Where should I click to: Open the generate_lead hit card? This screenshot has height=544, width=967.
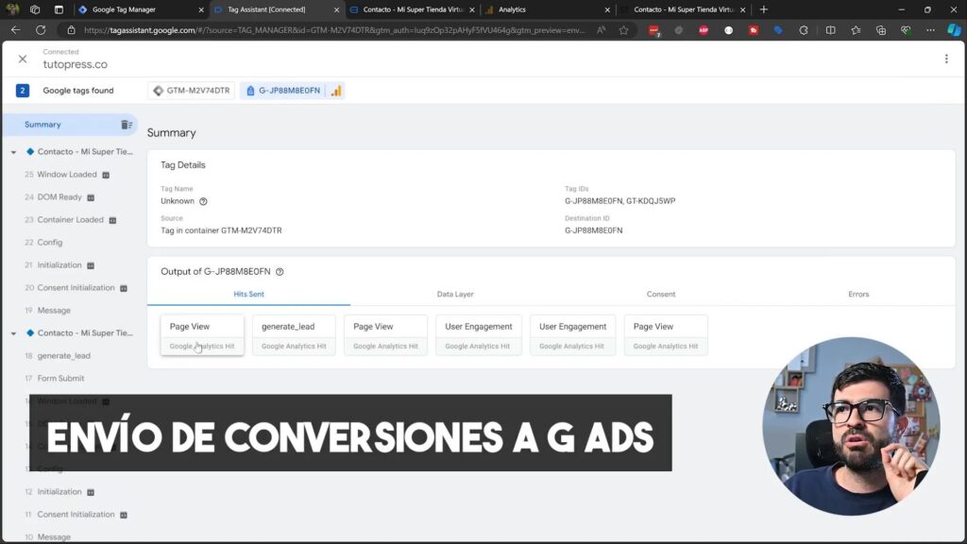click(x=294, y=335)
